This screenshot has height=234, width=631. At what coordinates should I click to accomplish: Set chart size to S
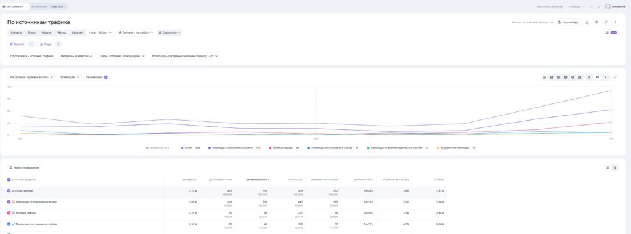tap(589, 77)
